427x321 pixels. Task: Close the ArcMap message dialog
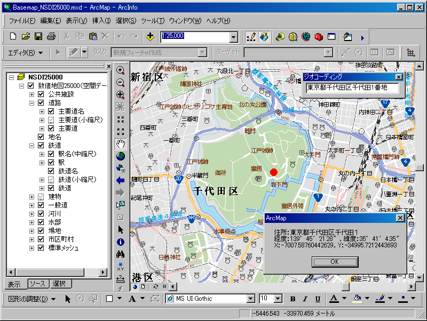click(400, 218)
